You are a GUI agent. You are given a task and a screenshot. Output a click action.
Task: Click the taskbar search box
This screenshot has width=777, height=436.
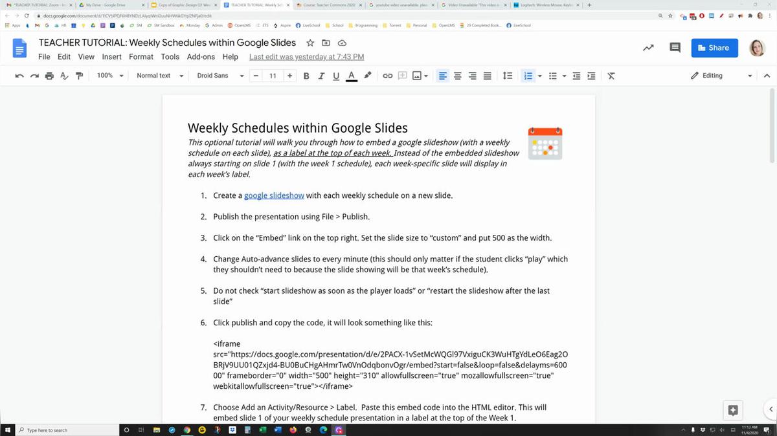coord(66,430)
